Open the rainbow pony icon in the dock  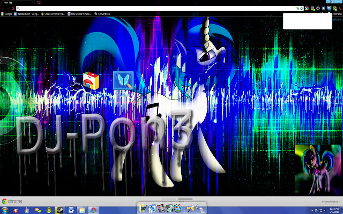point(178,208)
